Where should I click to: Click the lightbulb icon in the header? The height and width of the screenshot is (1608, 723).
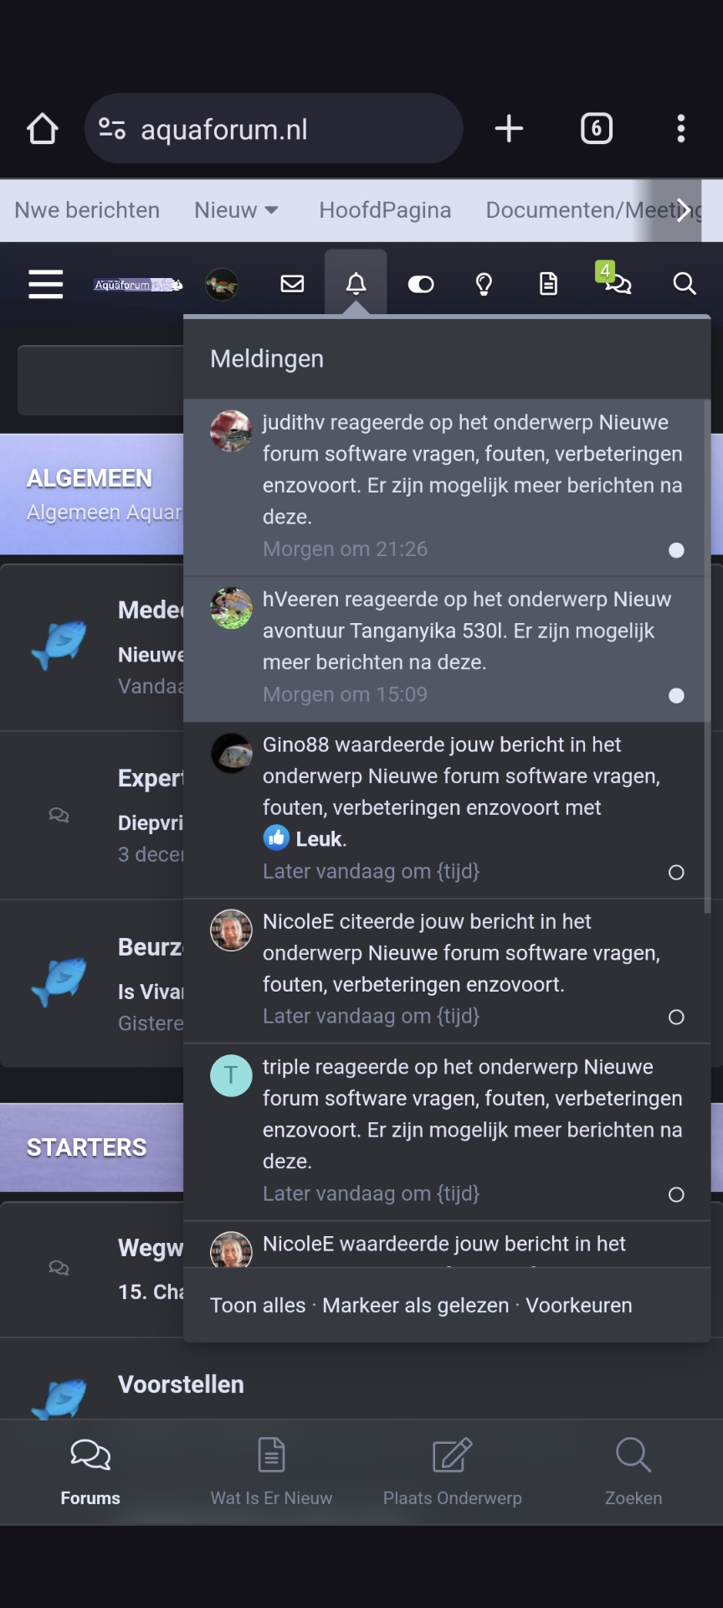point(484,284)
